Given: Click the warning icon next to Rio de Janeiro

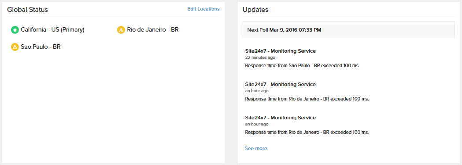Looking at the screenshot, I should click(121, 30).
